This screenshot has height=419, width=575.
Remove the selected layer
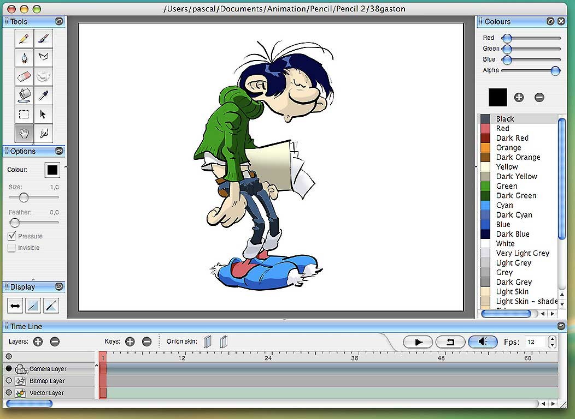(55, 342)
